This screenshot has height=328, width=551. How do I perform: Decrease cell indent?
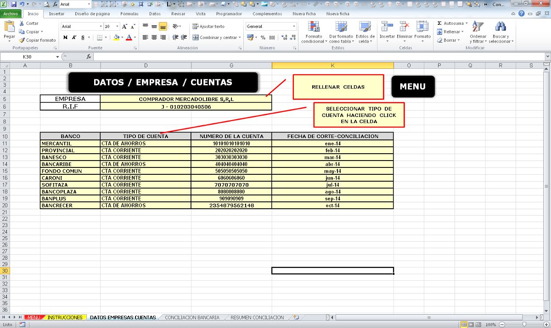coord(175,37)
